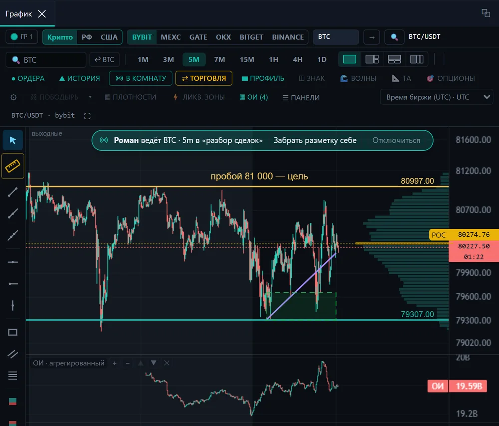This screenshot has width=499, height=426.
Task: Expand the ПОВОДЫРЬ dropdown arrow
Action: pos(90,97)
